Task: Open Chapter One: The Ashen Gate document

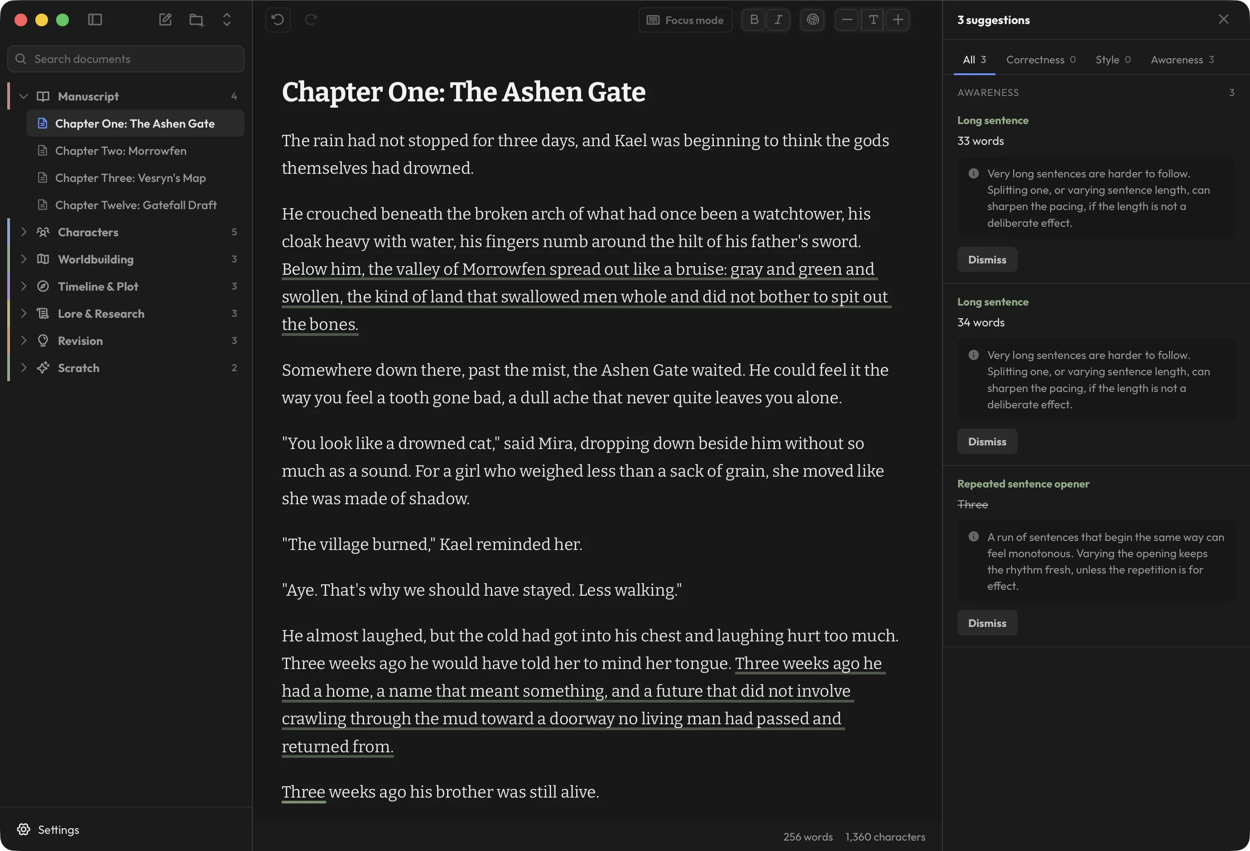Action: 135,123
